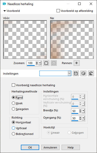The image size is (97, 153).
Task: Increase Breedte percentage with up arrow
Action: (x=80, y=110)
